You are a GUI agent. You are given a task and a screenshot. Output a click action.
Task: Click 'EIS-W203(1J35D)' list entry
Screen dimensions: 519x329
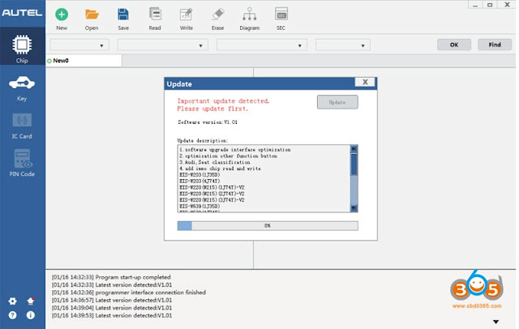[199, 175]
